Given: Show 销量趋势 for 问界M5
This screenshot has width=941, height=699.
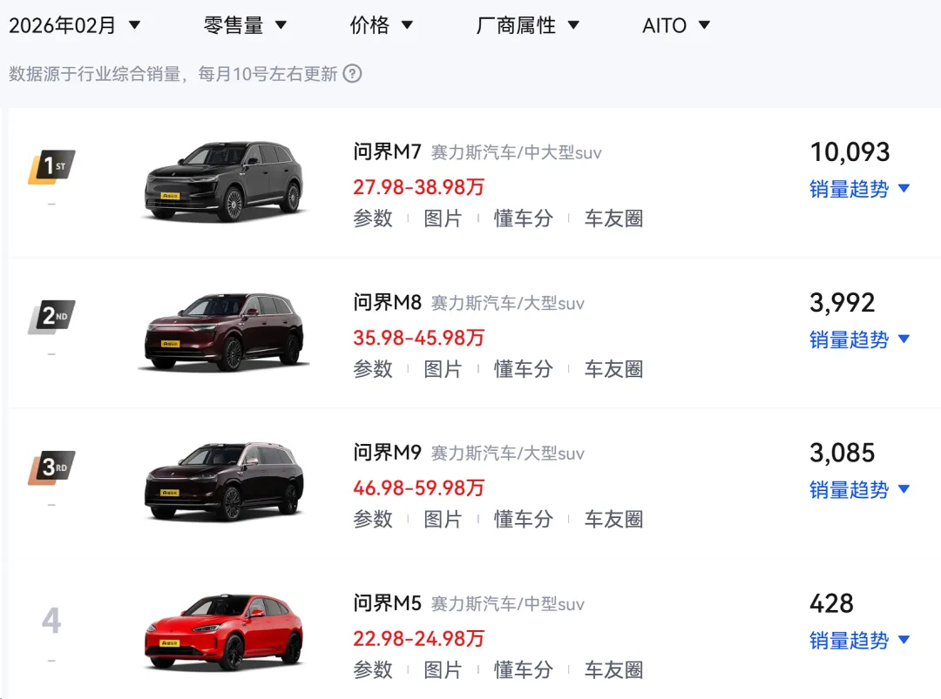Looking at the screenshot, I should tap(859, 641).
